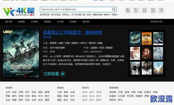Image resolution: width=174 pixels, height=105 pixels.
Task: Open the 欧美剧 navigation tab
Action: click(73, 22)
